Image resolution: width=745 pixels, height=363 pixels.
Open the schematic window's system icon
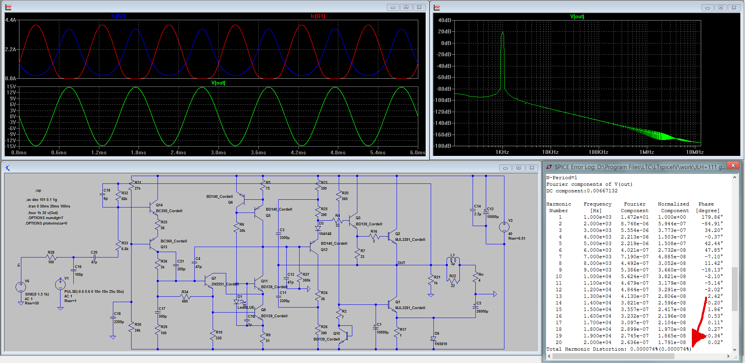coord(8,168)
